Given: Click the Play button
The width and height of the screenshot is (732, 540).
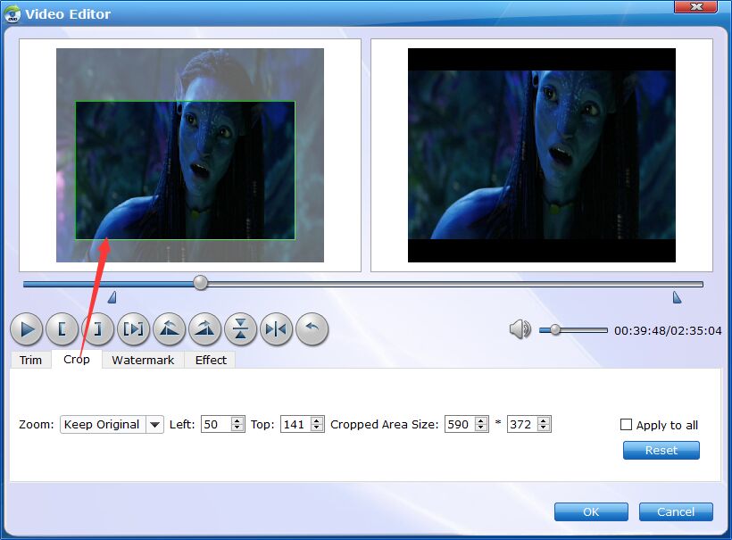Looking at the screenshot, I should pyautogui.click(x=27, y=329).
